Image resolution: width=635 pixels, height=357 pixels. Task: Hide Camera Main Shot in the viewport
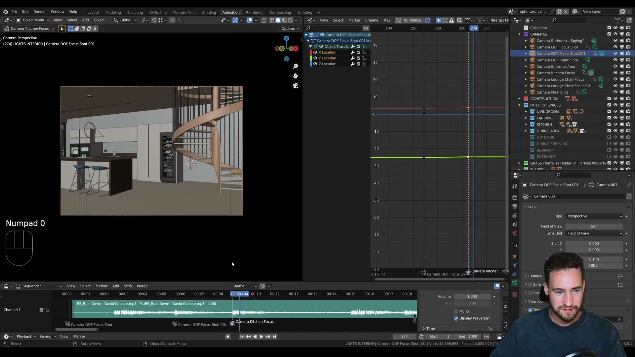click(x=615, y=92)
